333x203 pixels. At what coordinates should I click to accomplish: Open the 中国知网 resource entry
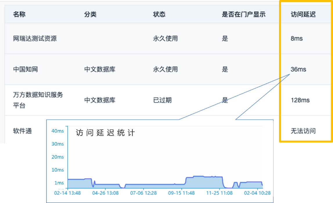26,69
